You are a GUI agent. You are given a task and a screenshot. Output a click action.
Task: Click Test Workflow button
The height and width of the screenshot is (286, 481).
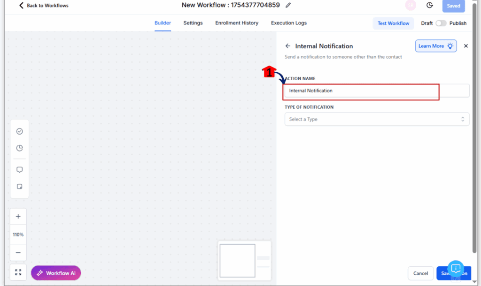393,23
